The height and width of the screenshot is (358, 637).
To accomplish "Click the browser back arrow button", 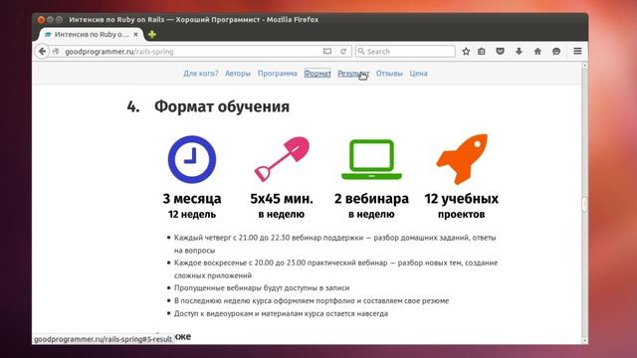I will tap(42, 51).
